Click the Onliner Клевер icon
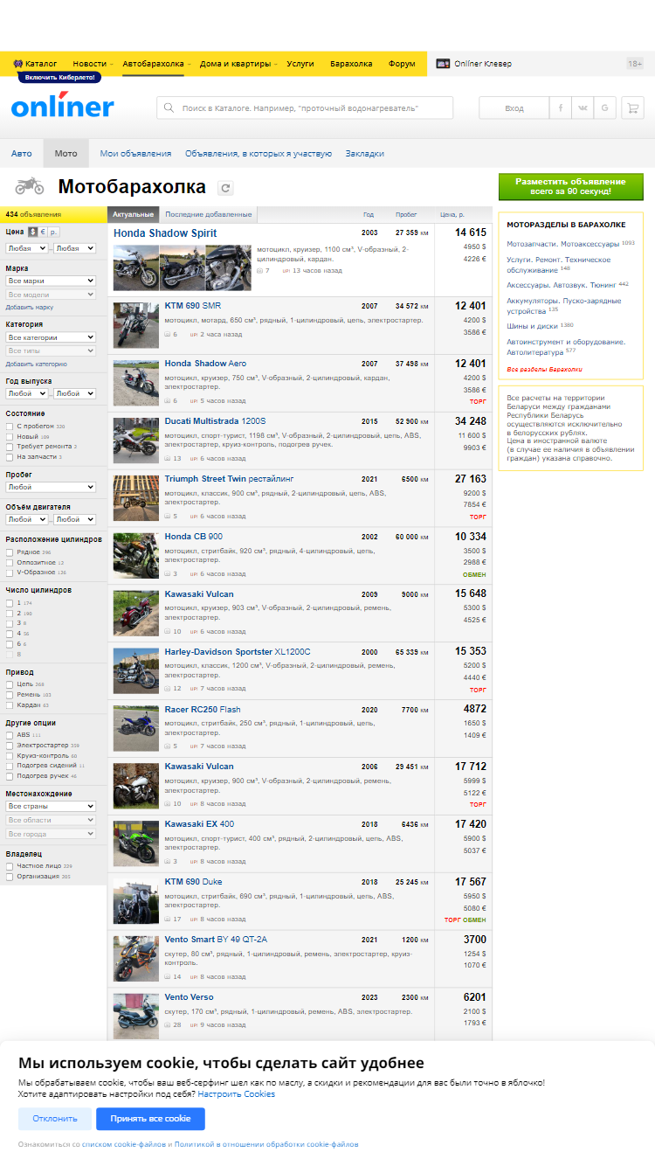This screenshot has height=1166, width=655. point(443,64)
